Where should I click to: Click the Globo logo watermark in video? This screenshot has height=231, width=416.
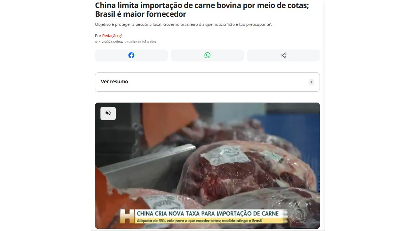299,216
